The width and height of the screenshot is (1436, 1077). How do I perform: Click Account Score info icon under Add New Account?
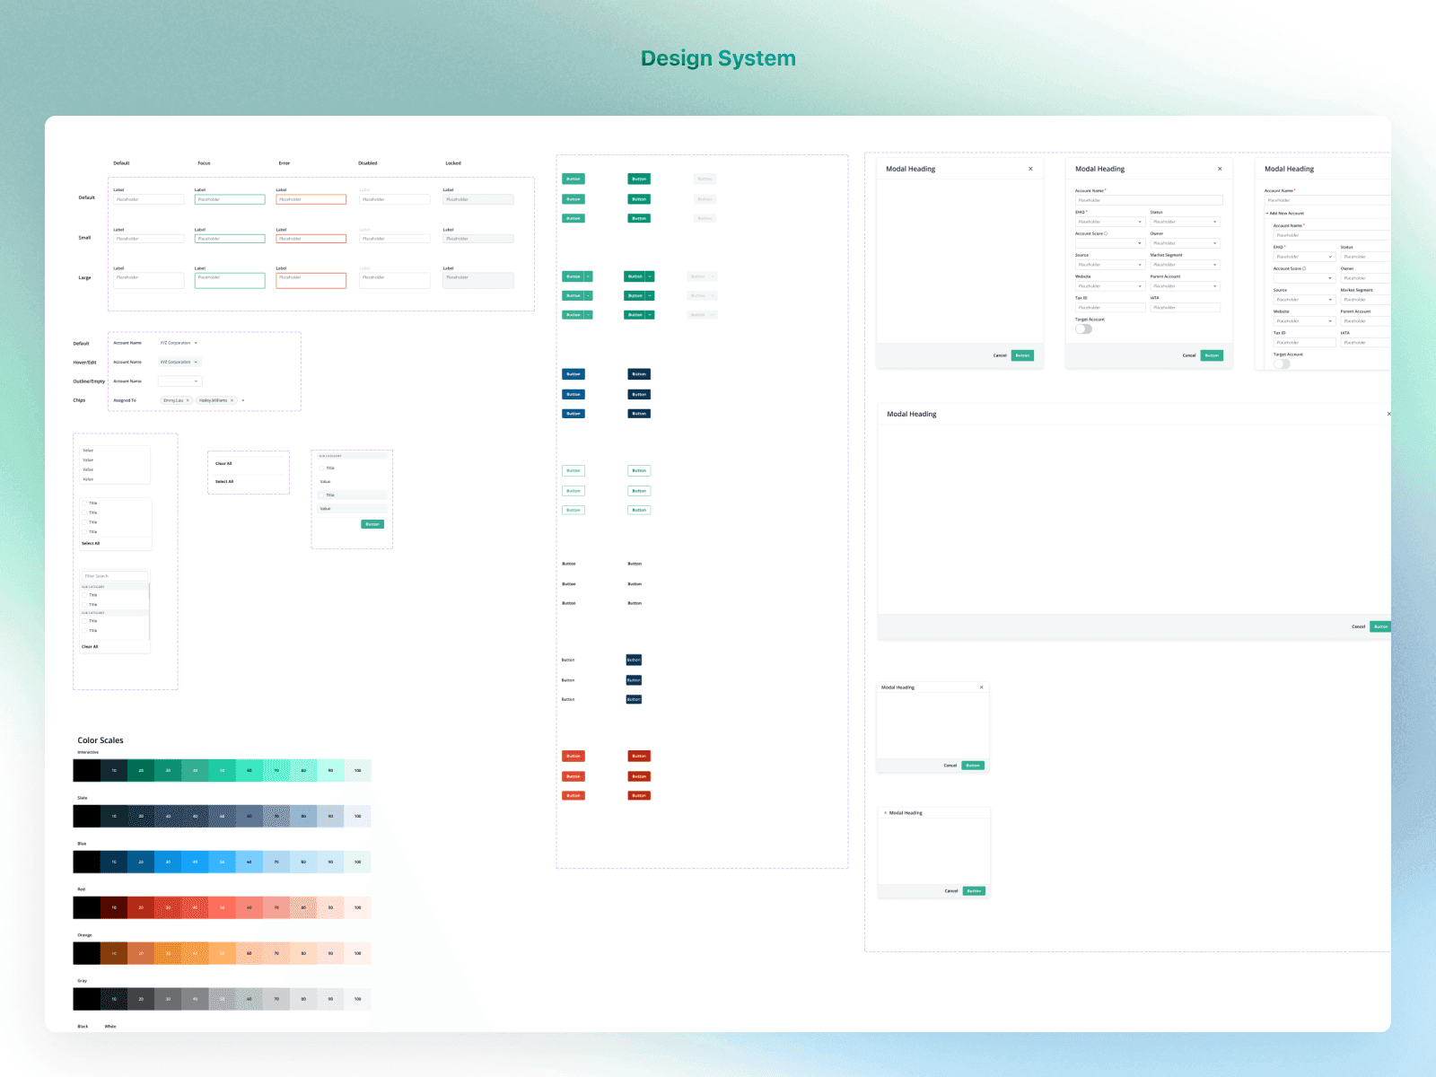click(x=1304, y=268)
